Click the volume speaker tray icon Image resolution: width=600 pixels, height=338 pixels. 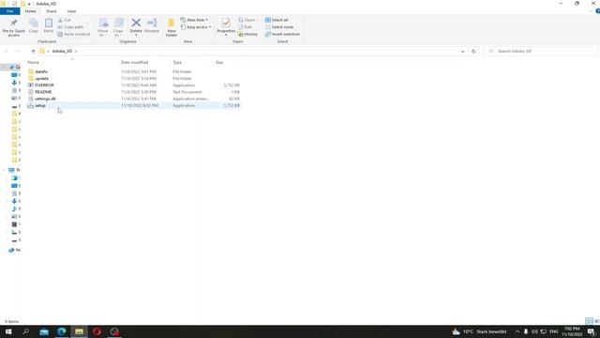click(534, 331)
